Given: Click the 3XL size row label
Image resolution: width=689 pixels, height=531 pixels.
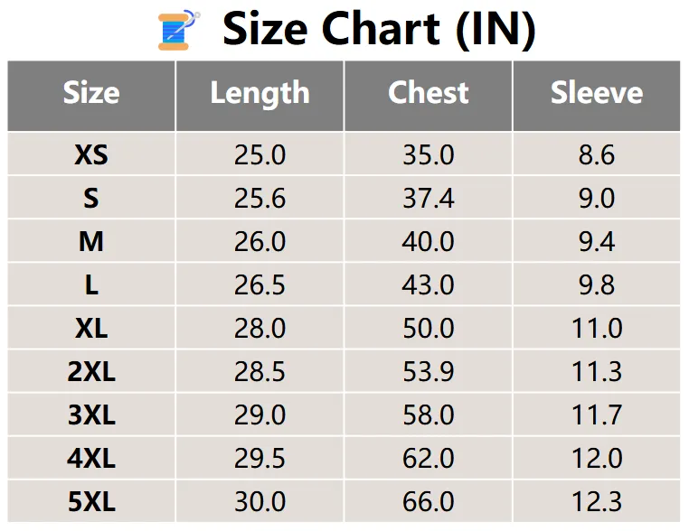Looking at the screenshot, I should coord(91,415).
